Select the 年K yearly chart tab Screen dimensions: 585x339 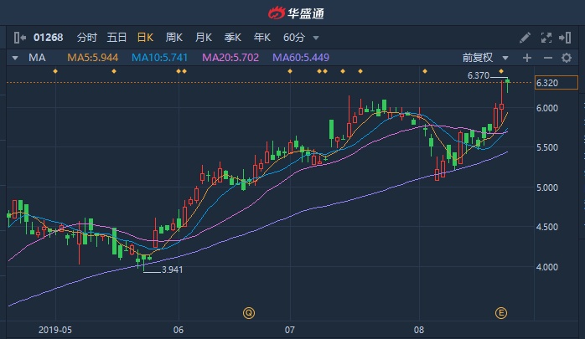pos(261,38)
